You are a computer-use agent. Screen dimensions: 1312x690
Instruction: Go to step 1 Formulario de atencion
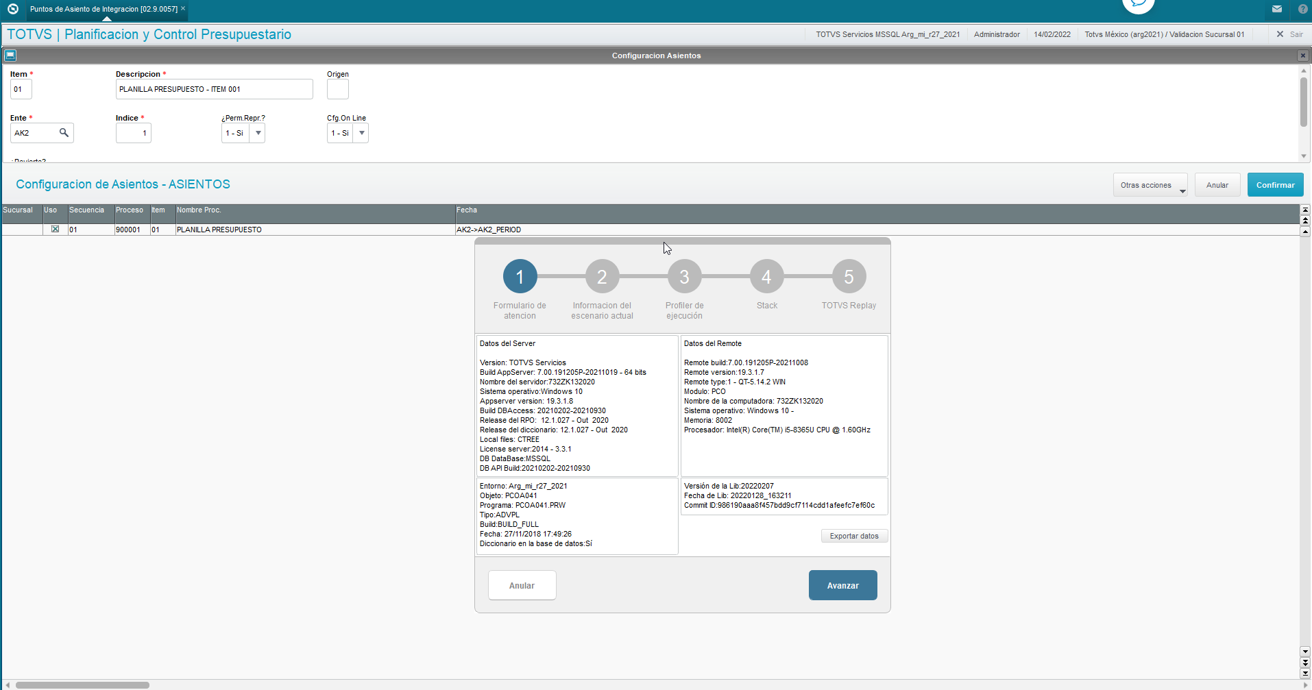520,276
